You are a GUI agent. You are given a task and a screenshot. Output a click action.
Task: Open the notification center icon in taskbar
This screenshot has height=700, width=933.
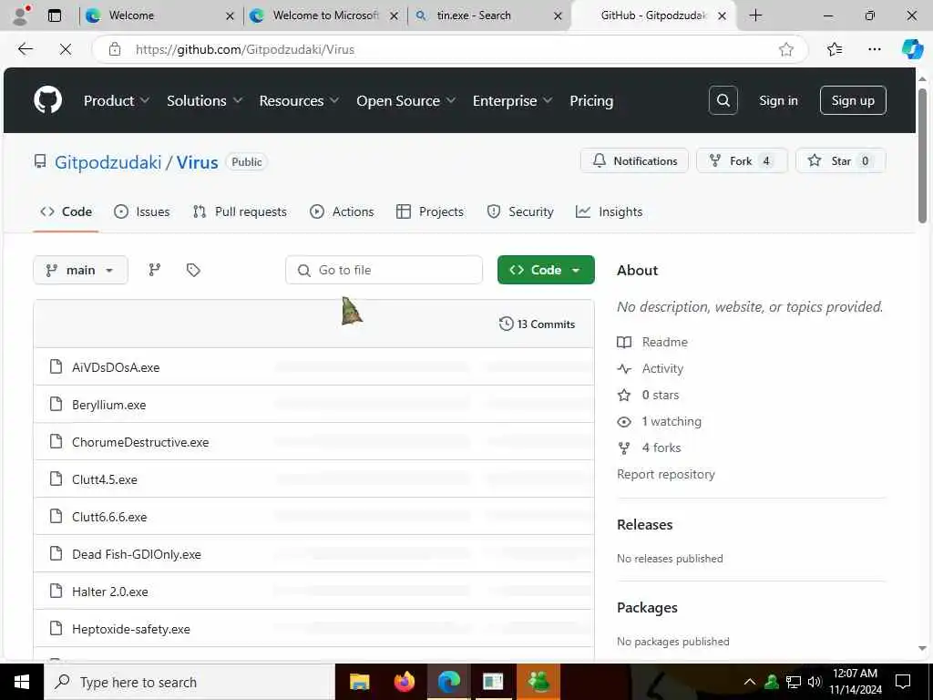pyautogui.click(x=903, y=682)
